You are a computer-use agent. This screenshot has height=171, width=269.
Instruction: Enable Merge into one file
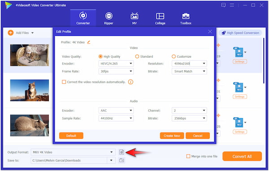(188, 156)
